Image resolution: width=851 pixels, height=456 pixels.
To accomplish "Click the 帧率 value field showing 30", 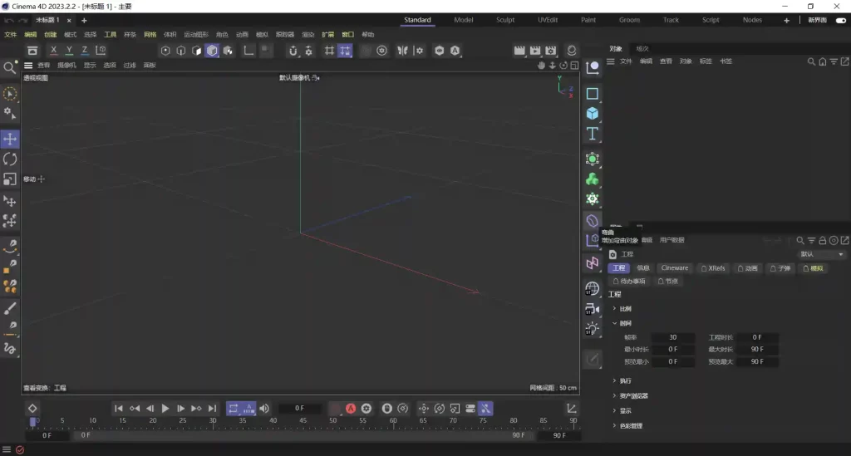I will [672, 337].
